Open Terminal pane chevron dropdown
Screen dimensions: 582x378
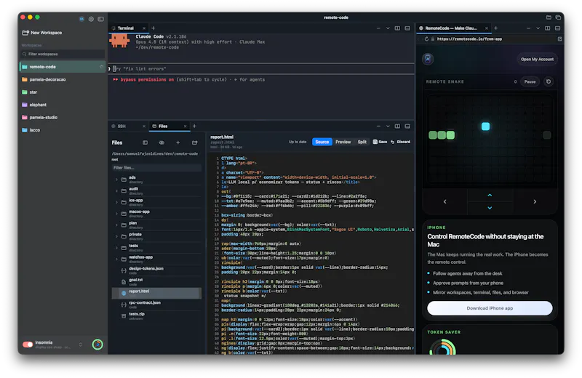click(388, 28)
